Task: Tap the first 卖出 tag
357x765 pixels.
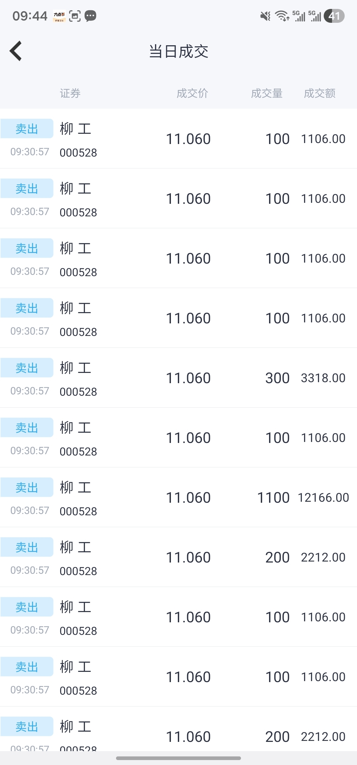Action: (27, 128)
